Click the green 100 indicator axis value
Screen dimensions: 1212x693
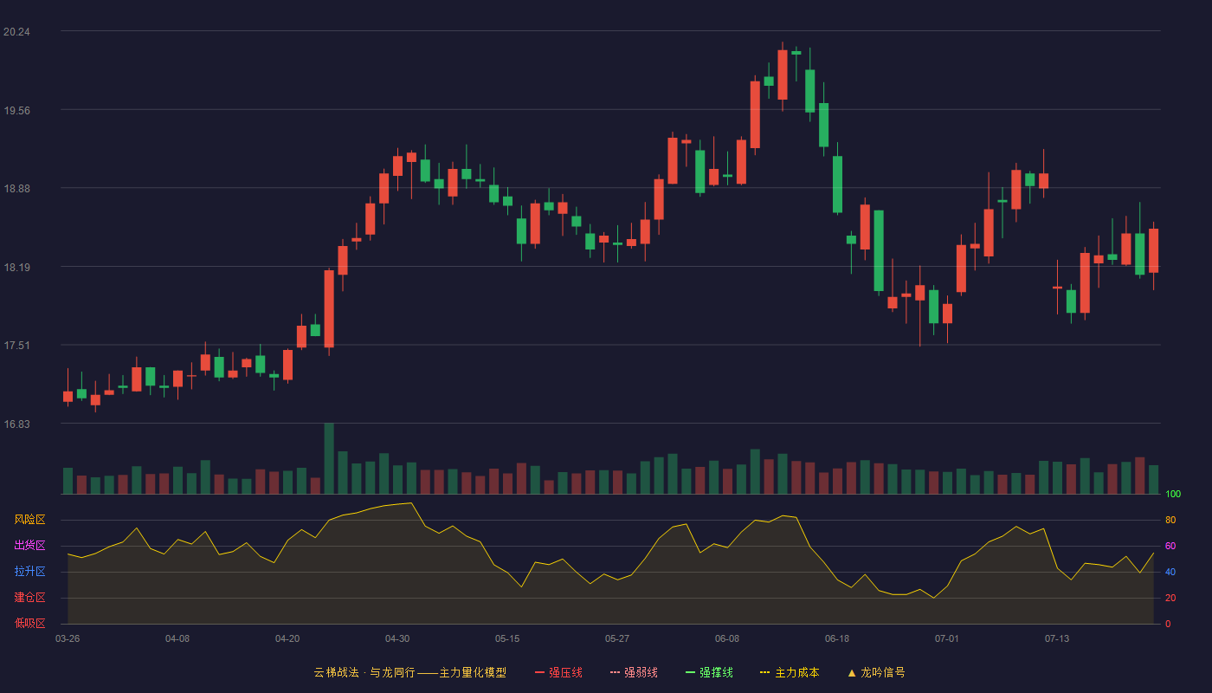pos(1173,495)
